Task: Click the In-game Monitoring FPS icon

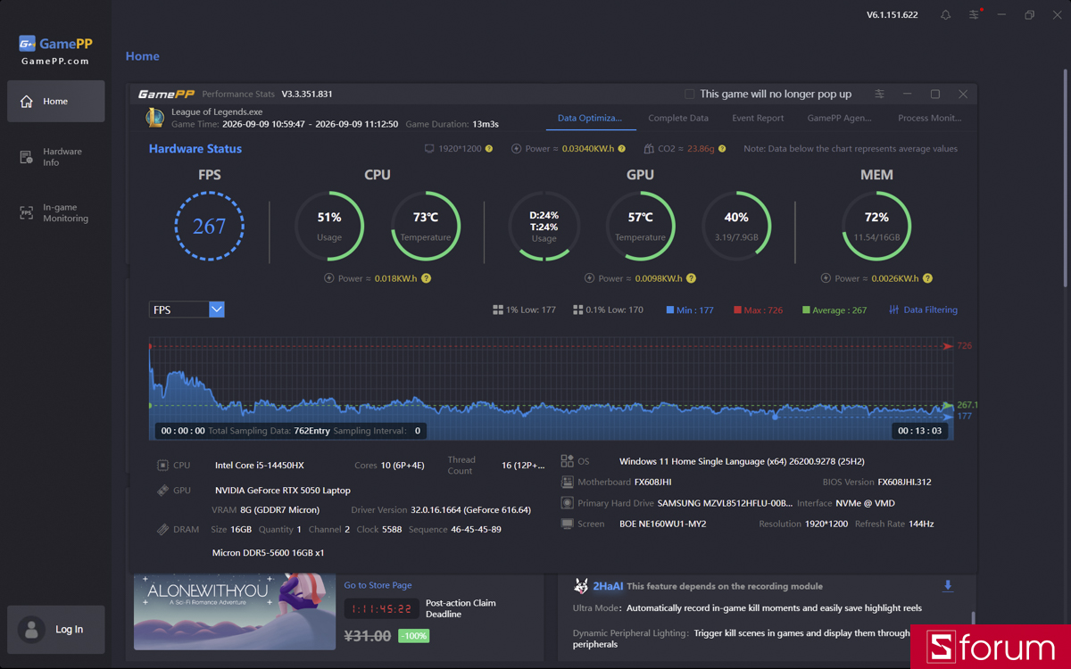Action: [26, 213]
